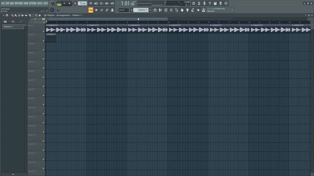
Task: Open the TOOLS menu
Action: (x=40, y=3)
